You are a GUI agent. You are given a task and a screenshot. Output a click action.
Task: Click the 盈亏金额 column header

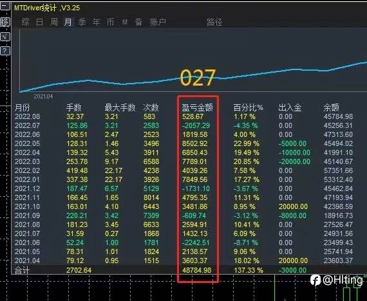(197, 107)
